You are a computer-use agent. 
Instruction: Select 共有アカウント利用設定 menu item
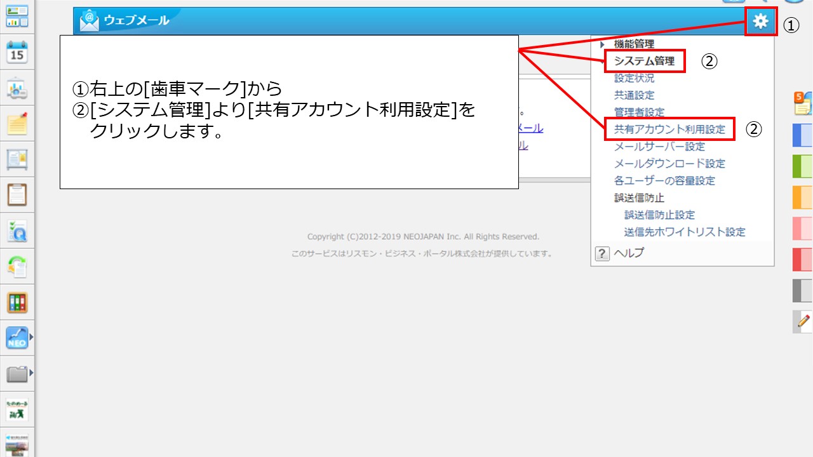(669, 129)
